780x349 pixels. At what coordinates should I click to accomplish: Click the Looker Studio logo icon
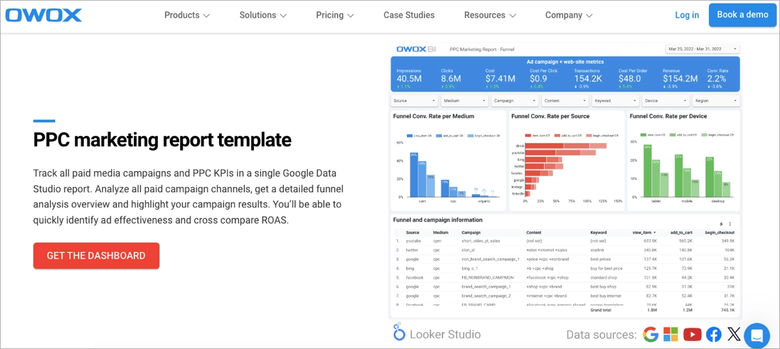399,332
